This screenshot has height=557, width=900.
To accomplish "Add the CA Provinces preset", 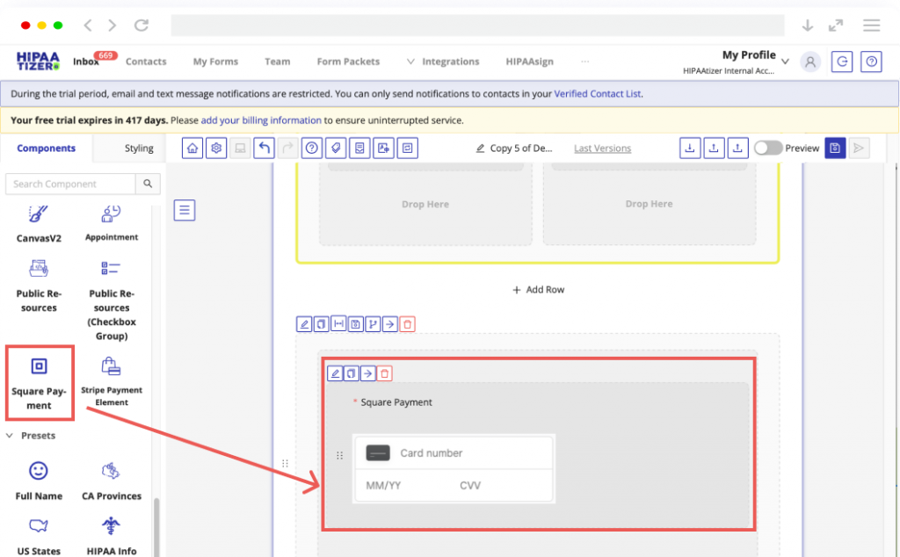I will click(112, 481).
